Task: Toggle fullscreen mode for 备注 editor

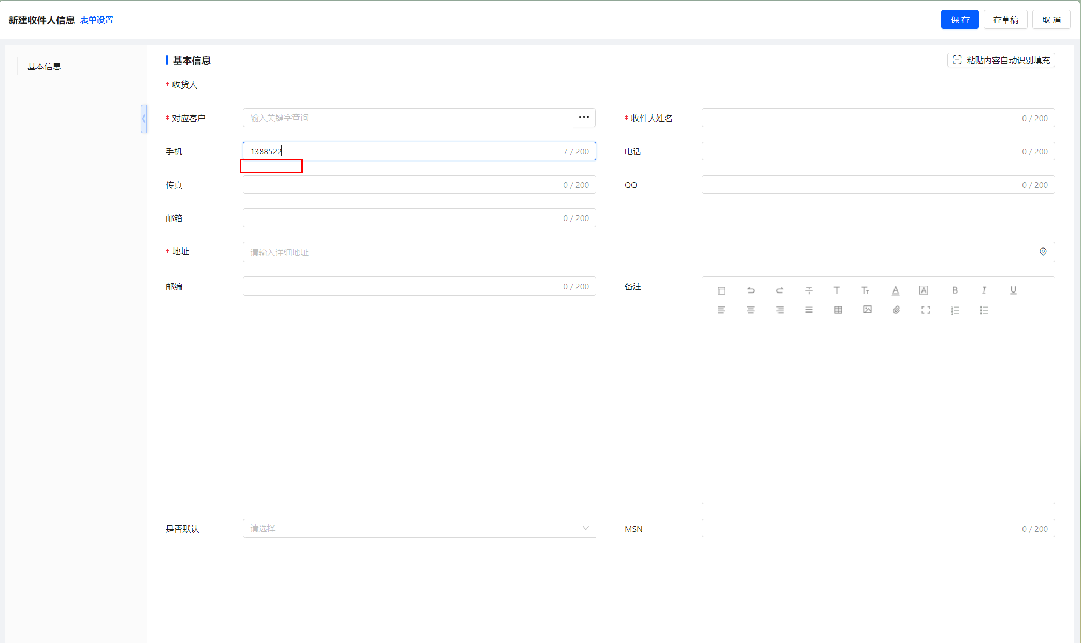Action: pos(926,310)
